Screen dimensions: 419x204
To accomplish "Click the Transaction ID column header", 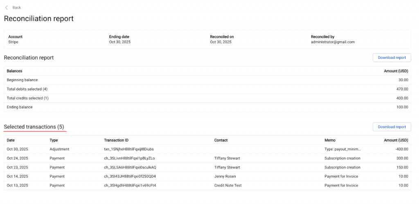I will click(116, 140).
